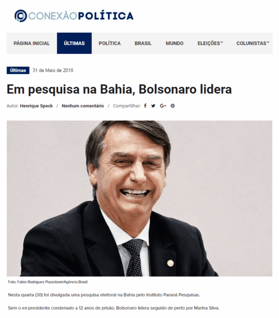279x318 pixels.
Task: Open the Mundo menu item
Action: [x=175, y=43]
